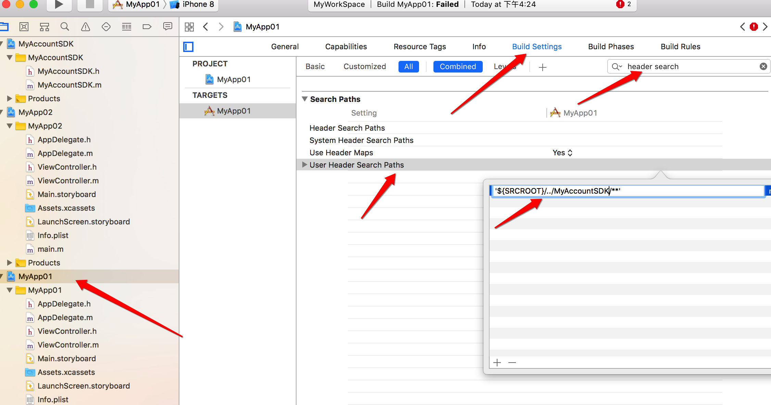Open MyAccountSDK.h header file
This screenshot has height=405, width=771.
pyautogui.click(x=68, y=71)
